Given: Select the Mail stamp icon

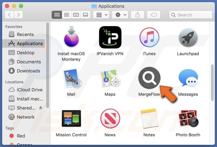Looking at the screenshot, I should click(x=72, y=78).
